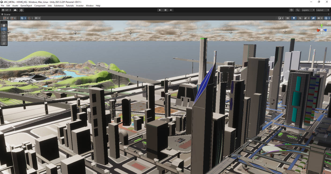Select the Hand view tool
This screenshot has height=174, width=331.
click(4, 25)
